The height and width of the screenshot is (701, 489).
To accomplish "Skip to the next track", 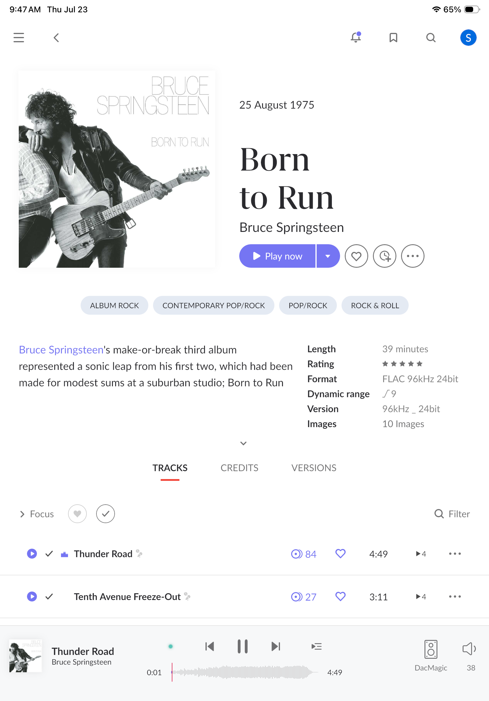I will [x=276, y=646].
